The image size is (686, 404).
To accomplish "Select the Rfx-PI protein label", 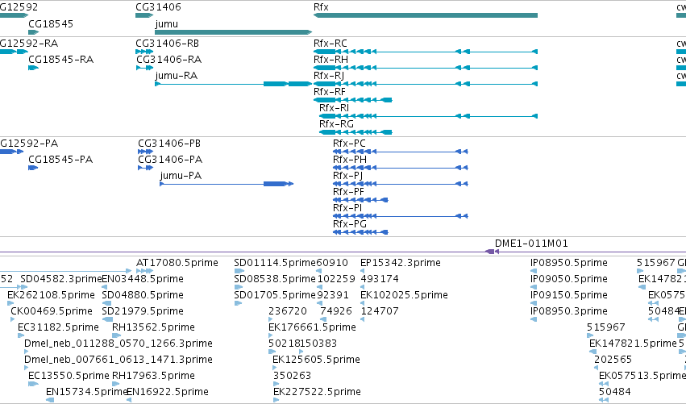I will click(x=347, y=208).
